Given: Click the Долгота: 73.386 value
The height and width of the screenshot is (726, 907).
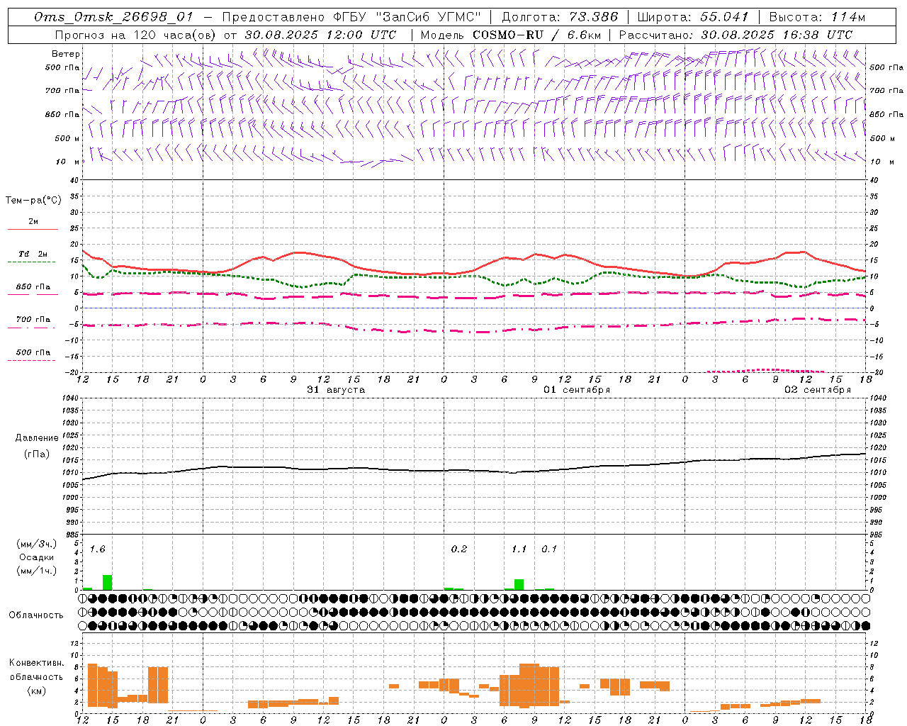Looking at the screenshot, I should tap(560, 17).
